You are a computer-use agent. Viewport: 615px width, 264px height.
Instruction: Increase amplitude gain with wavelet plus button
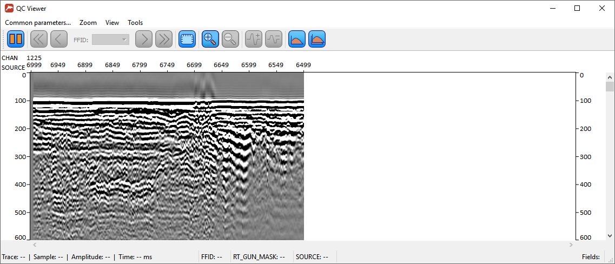click(254, 39)
